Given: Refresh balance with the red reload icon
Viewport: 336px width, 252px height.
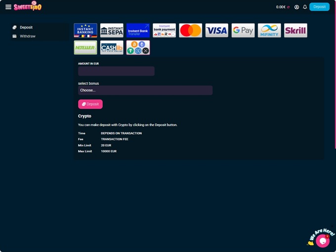Looking at the screenshot, I should coord(288,7).
